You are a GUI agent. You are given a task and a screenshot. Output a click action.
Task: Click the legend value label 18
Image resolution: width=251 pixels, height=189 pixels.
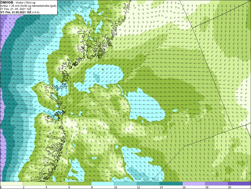pos(207,187)
